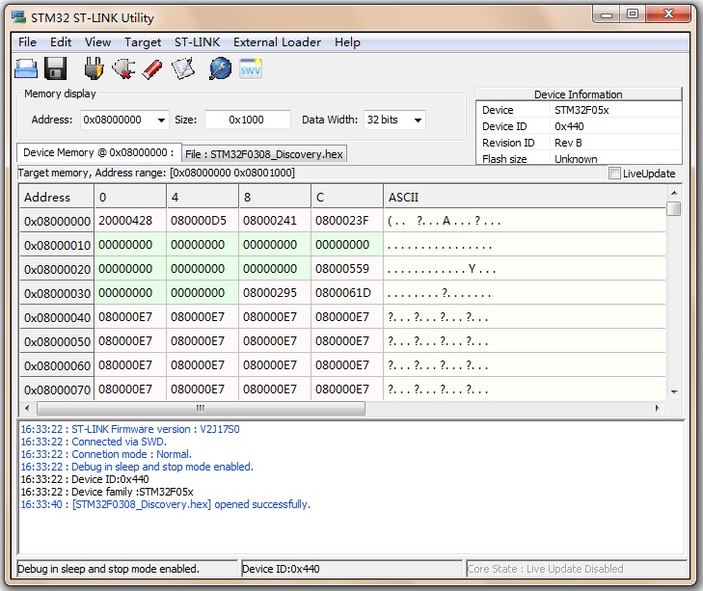The image size is (703, 591).
Task: Maximize the ST-LINK Utility window
Action: 633,14
